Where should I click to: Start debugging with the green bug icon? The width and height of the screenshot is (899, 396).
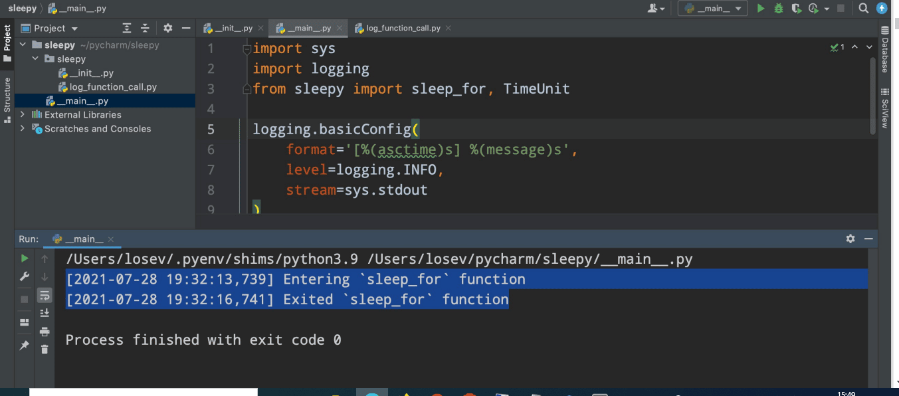(x=778, y=9)
